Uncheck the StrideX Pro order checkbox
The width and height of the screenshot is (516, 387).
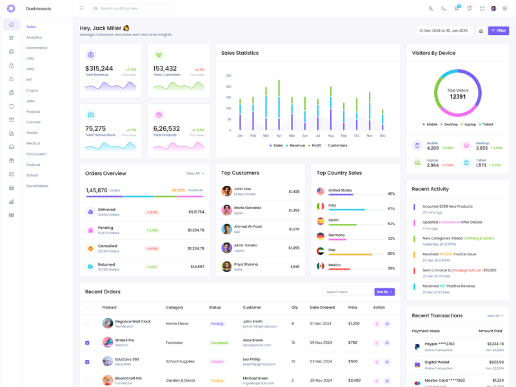point(88,342)
